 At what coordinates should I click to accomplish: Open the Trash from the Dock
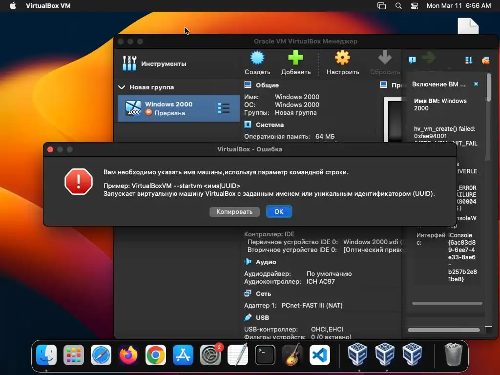(x=453, y=354)
